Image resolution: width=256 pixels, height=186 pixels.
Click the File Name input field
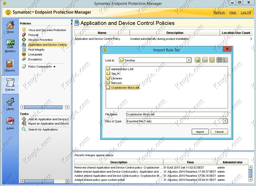click(177, 114)
